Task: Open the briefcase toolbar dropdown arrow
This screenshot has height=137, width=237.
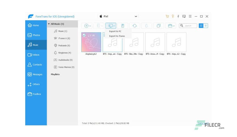Action: click(x=174, y=26)
